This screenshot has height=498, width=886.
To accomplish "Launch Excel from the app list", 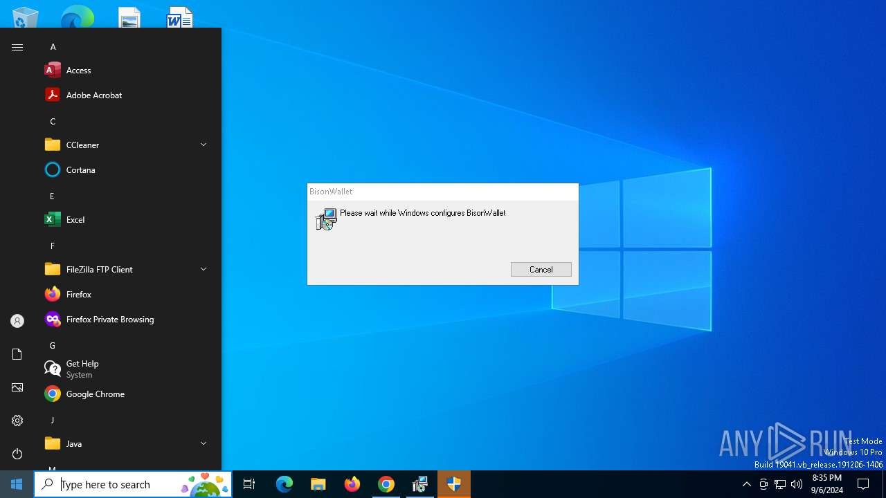I will coord(127,220).
